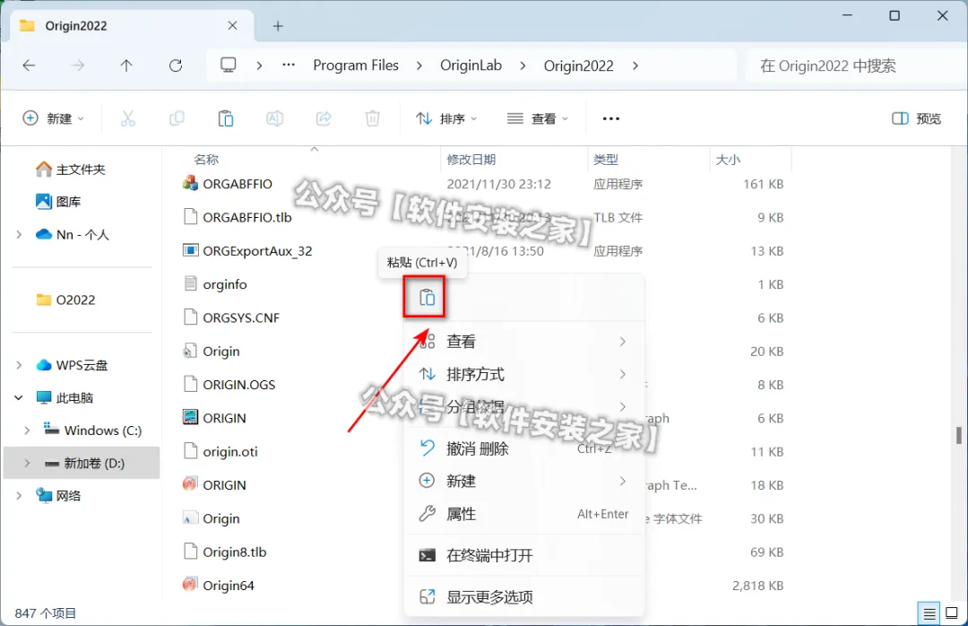Click the Cut scissors icon in toolbar
Image resolution: width=968 pixels, height=626 pixels.
click(x=128, y=118)
